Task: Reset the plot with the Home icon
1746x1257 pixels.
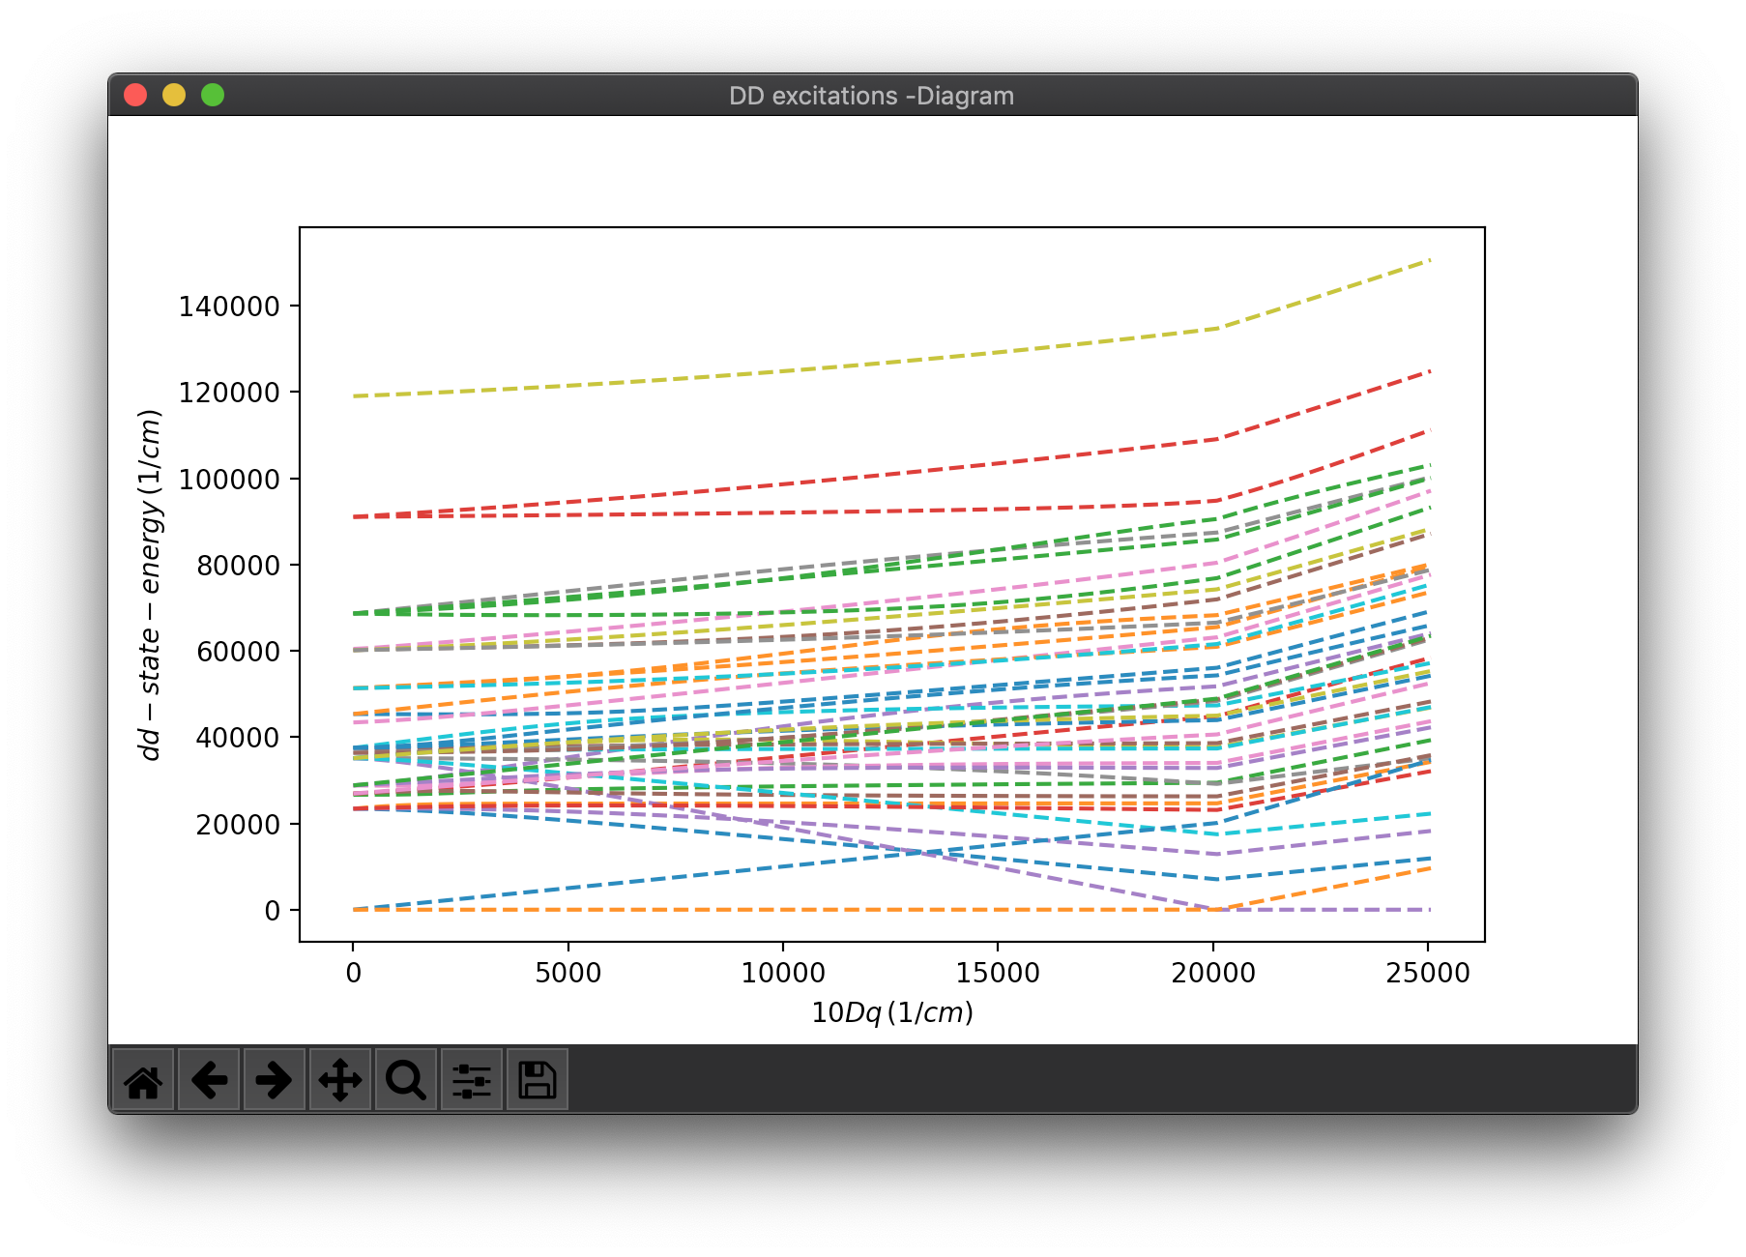Action: tap(143, 1080)
